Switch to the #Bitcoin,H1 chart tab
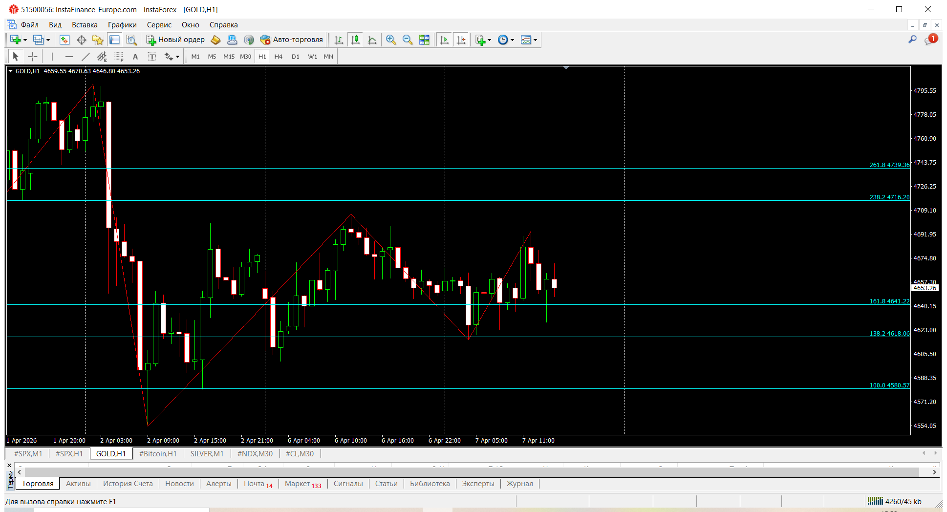 (158, 454)
